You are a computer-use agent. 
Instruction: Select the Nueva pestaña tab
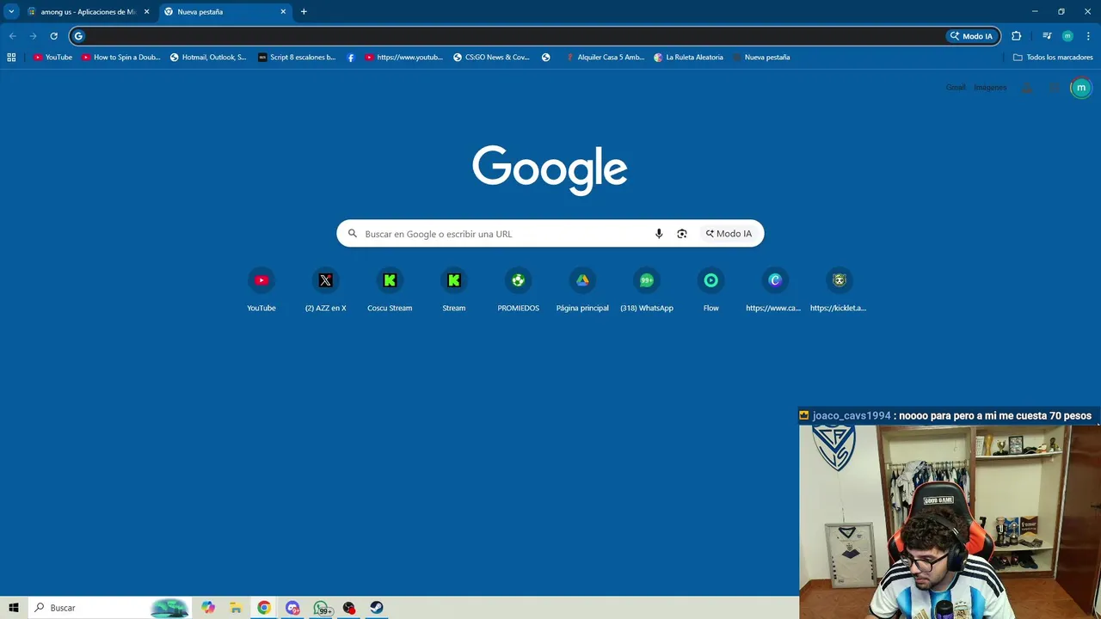pyautogui.click(x=225, y=12)
